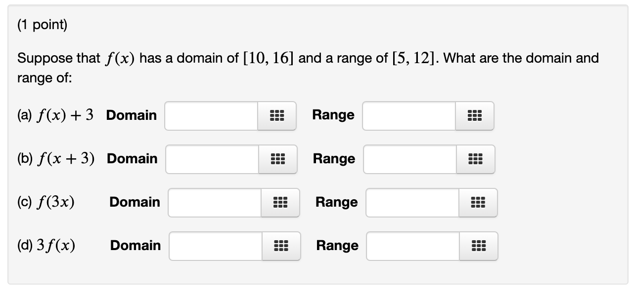
Task: Click the Range label in part (d)
Action: [337, 246]
